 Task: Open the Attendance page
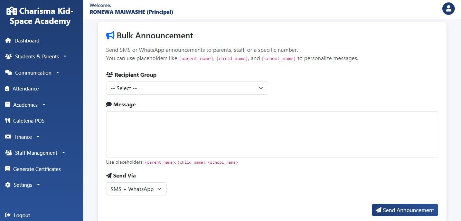click(26, 89)
